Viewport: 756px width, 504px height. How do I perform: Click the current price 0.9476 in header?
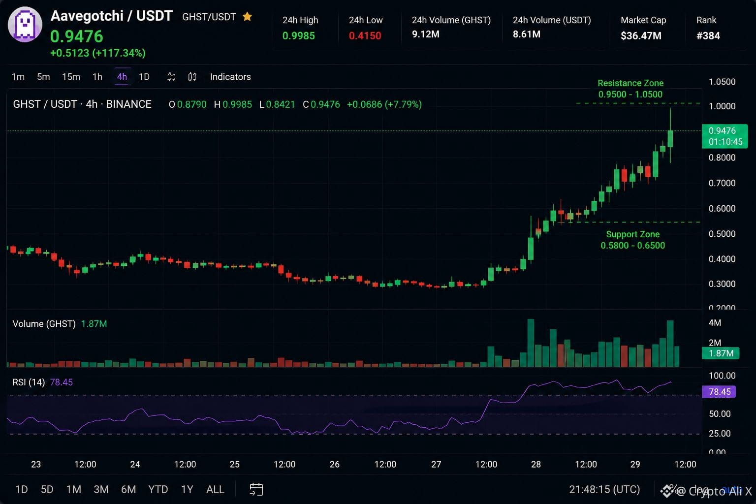77,36
